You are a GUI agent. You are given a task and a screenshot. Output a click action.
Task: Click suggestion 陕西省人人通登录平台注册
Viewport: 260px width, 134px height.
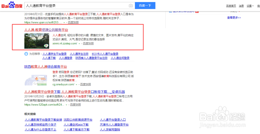[92, 58]
